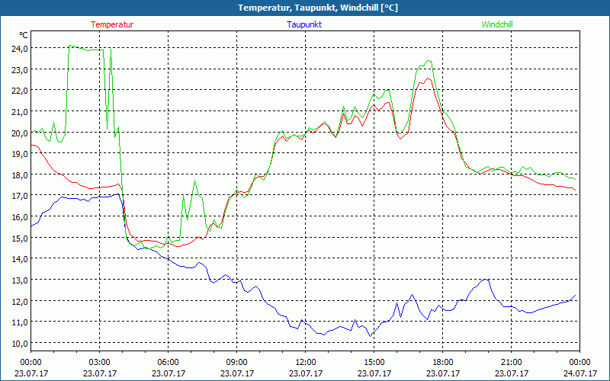Viewport: 610px width, 381px height.
Task: Click the 12:00 time axis label
Action: click(306, 363)
